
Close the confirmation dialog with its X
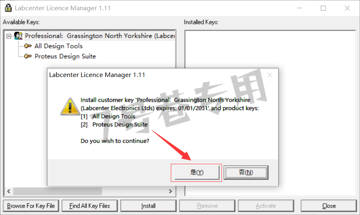tap(270, 75)
